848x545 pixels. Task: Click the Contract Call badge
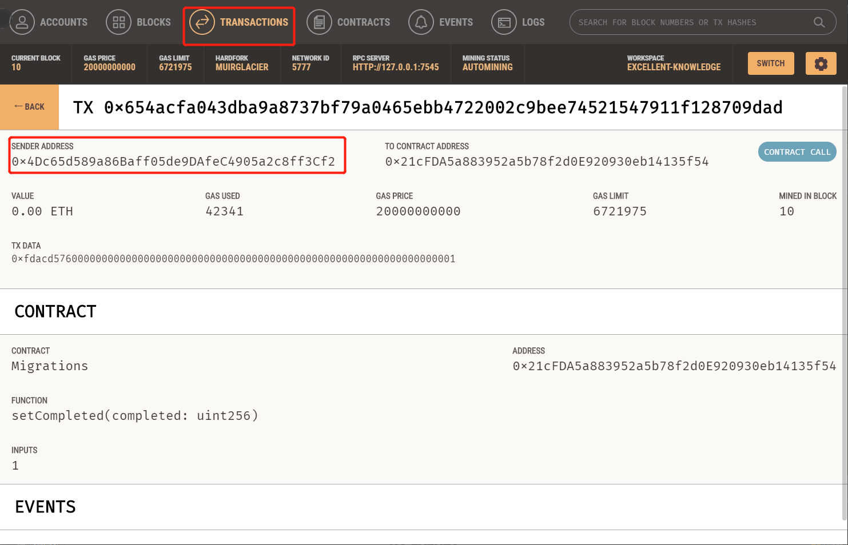click(797, 152)
